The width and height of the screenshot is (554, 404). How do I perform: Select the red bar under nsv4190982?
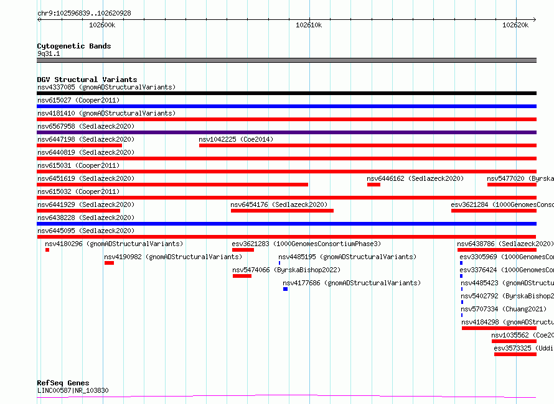[x=109, y=263]
